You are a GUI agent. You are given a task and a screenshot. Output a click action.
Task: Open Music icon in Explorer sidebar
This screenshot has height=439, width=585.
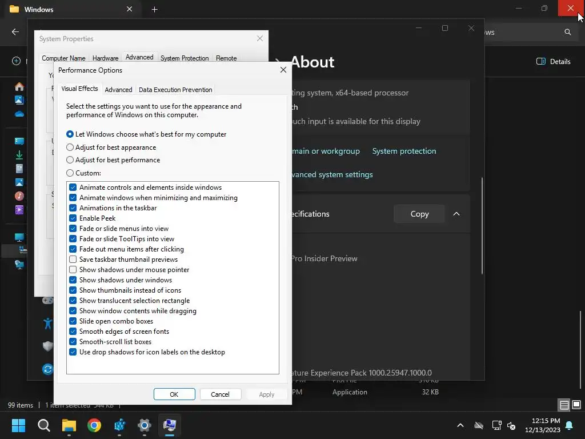pos(19,195)
